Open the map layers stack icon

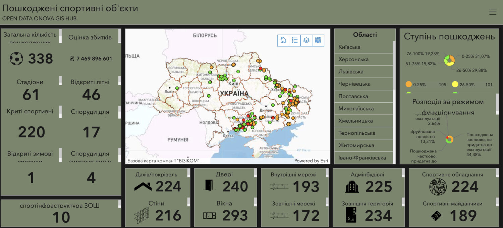click(306, 40)
